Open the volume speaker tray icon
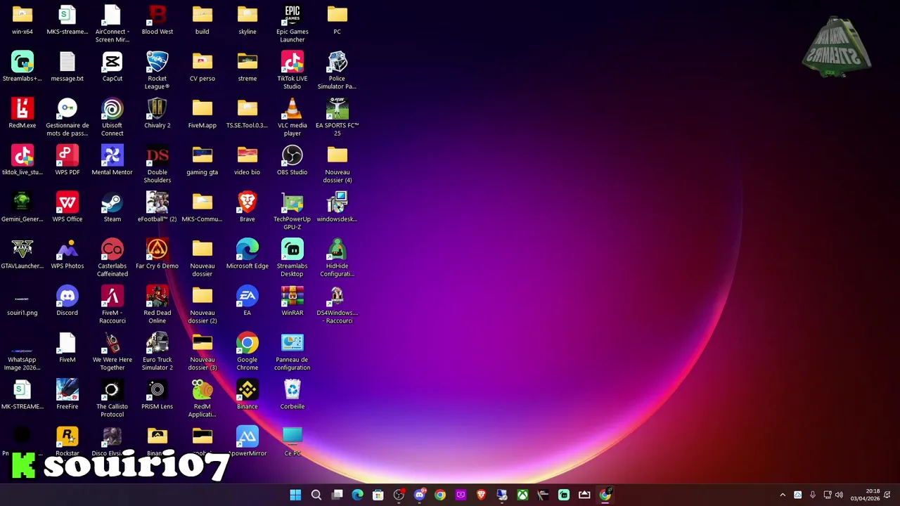This screenshot has width=900, height=506. 839,495
